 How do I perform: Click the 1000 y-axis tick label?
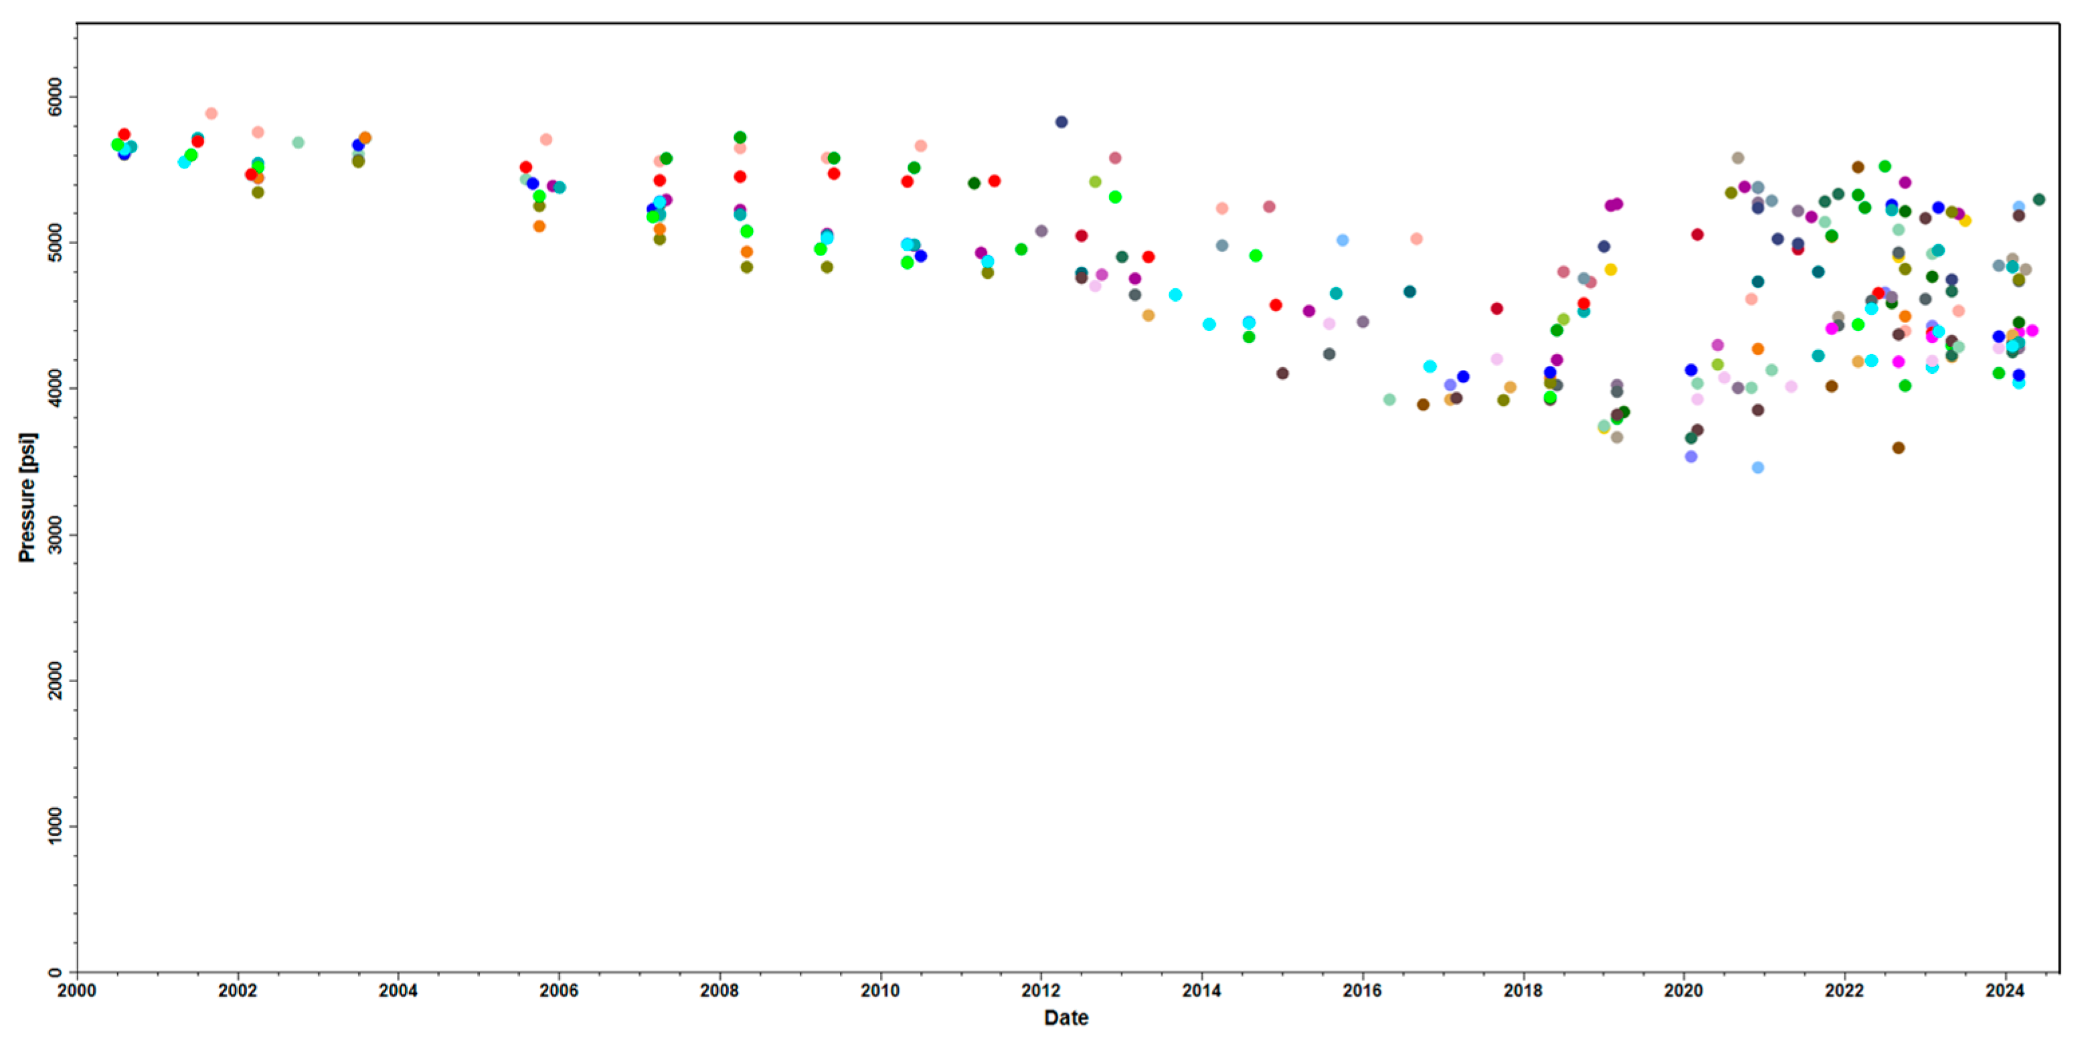tap(55, 826)
